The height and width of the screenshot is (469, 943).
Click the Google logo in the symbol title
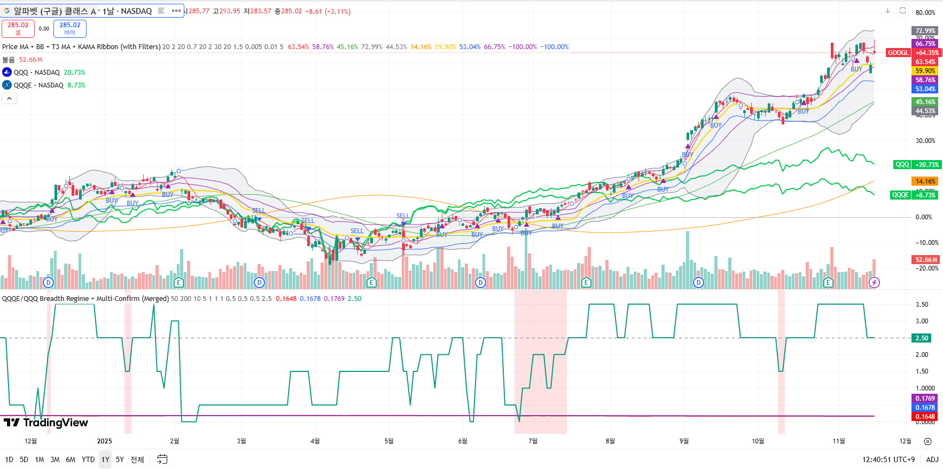click(x=7, y=11)
